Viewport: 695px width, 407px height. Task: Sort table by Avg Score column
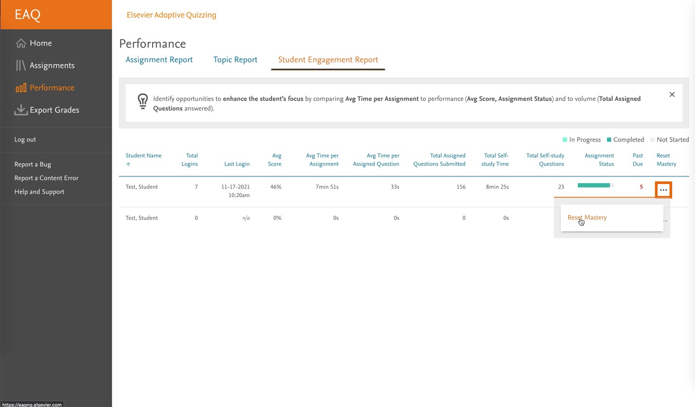click(x=275, y=159)
